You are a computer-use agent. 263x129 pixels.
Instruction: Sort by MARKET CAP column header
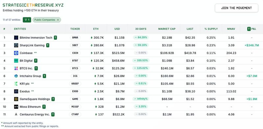click(x=167, y=29)
